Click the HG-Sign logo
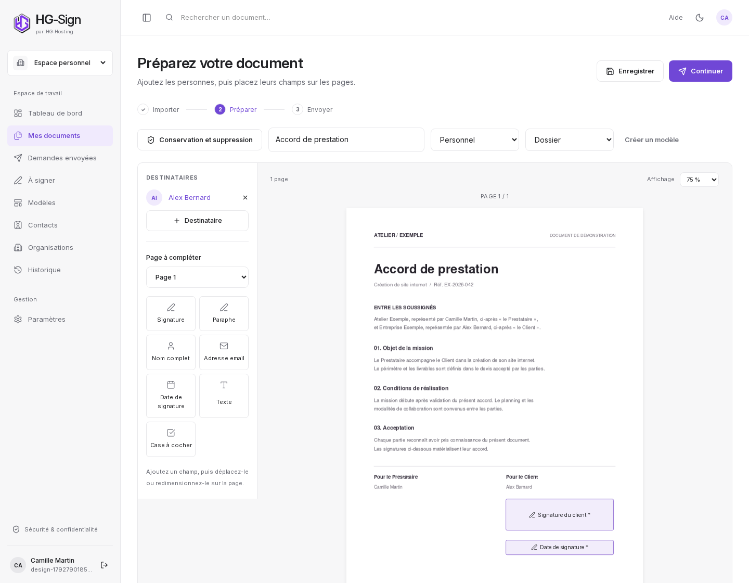The width and height of the screenshot is (749, 583). (47, 23)
